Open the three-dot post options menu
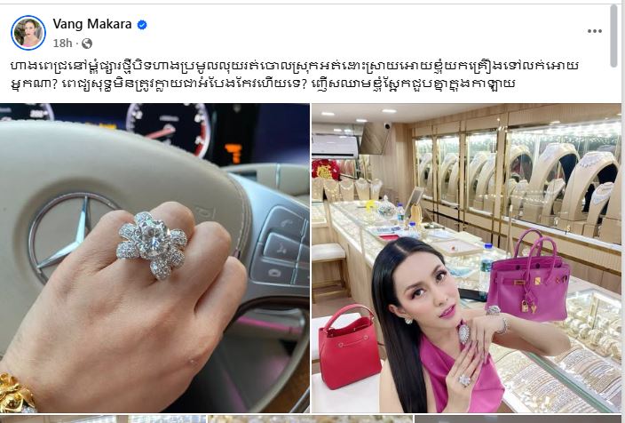Screen dimensions: 625x423 tap(594, 31)
